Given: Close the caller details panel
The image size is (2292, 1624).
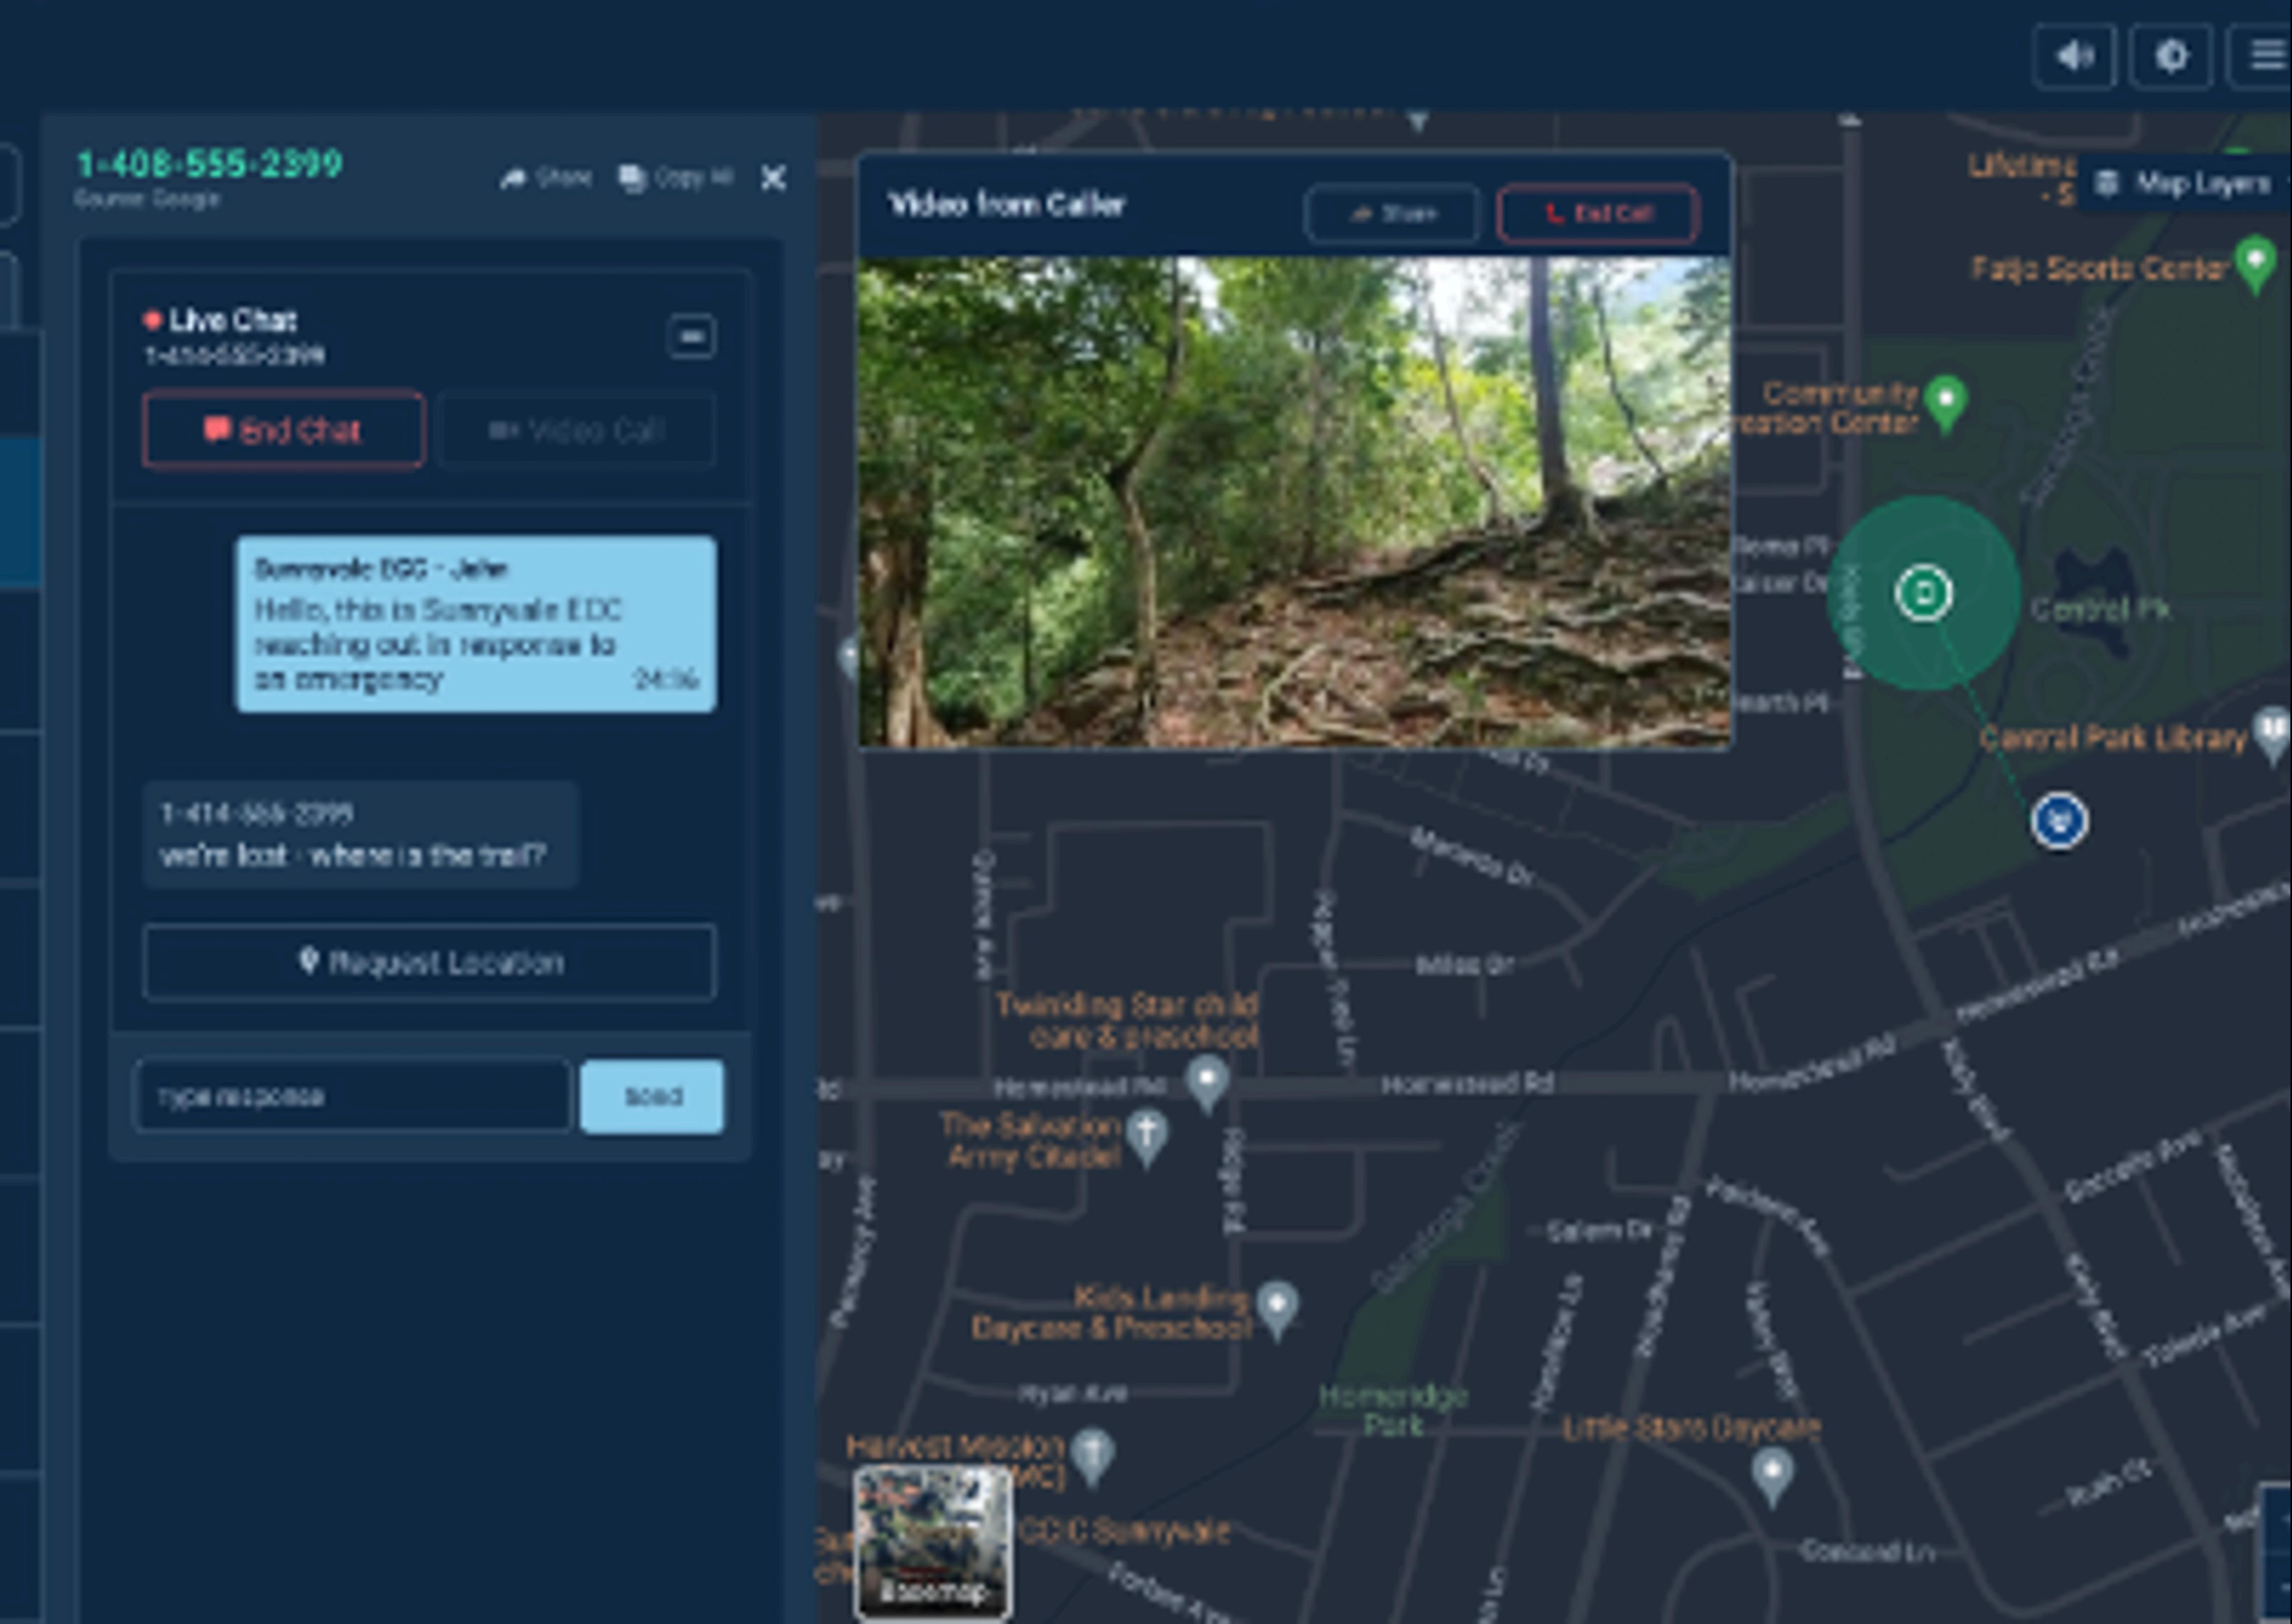Looking at the screenshot, I should pos(773,179).
